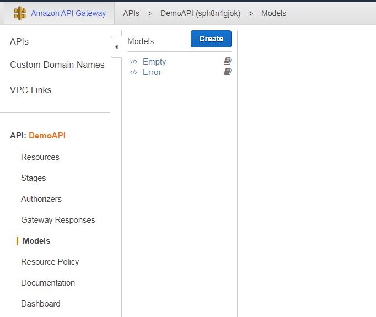The width and height of the screenshot is (376, 317).
Task: Open Authorizers section
Action: click(x=41, y=199)
